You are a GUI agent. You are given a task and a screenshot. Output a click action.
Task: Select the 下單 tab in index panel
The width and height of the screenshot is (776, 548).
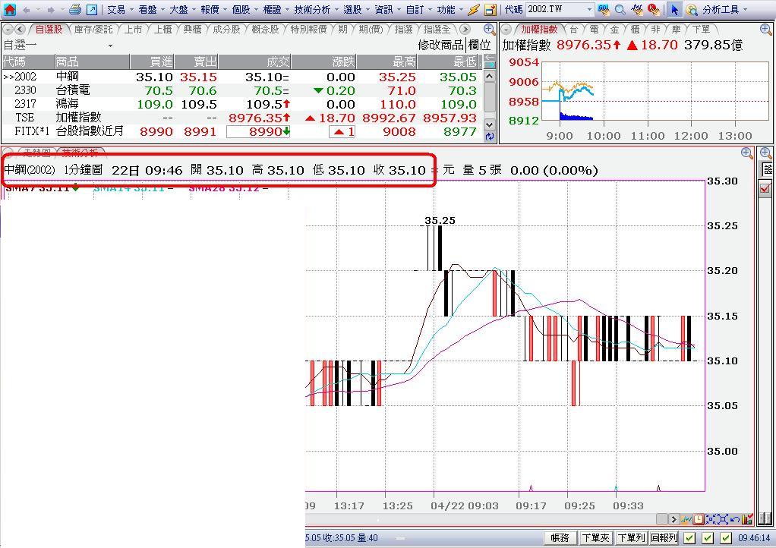point(701,30)
